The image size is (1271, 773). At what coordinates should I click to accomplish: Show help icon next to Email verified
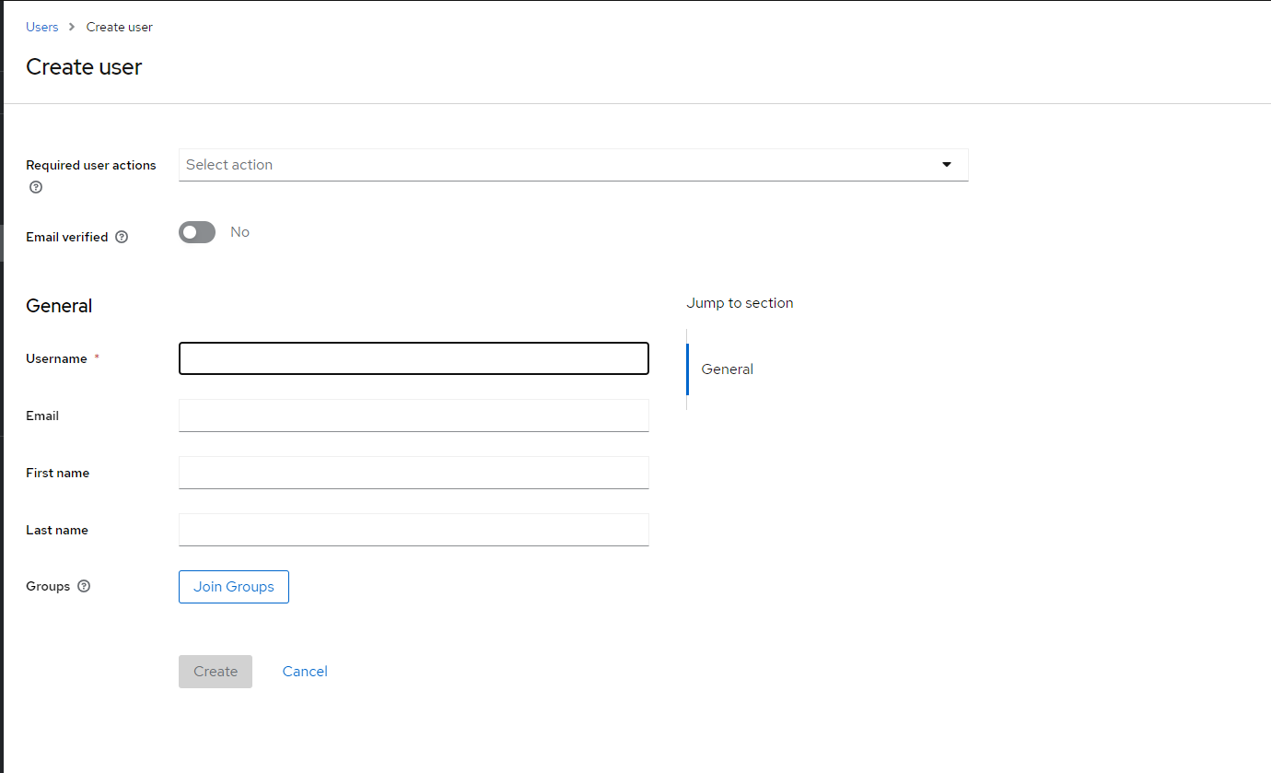122,237
